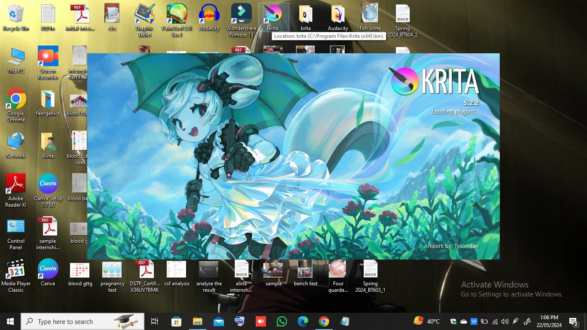This screenshot has height=330, width=587.
Task: Switch to Chrome in the taskbar
Action: point(324,321)
